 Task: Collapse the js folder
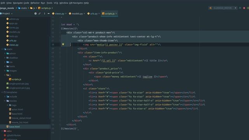click(5, 75)
